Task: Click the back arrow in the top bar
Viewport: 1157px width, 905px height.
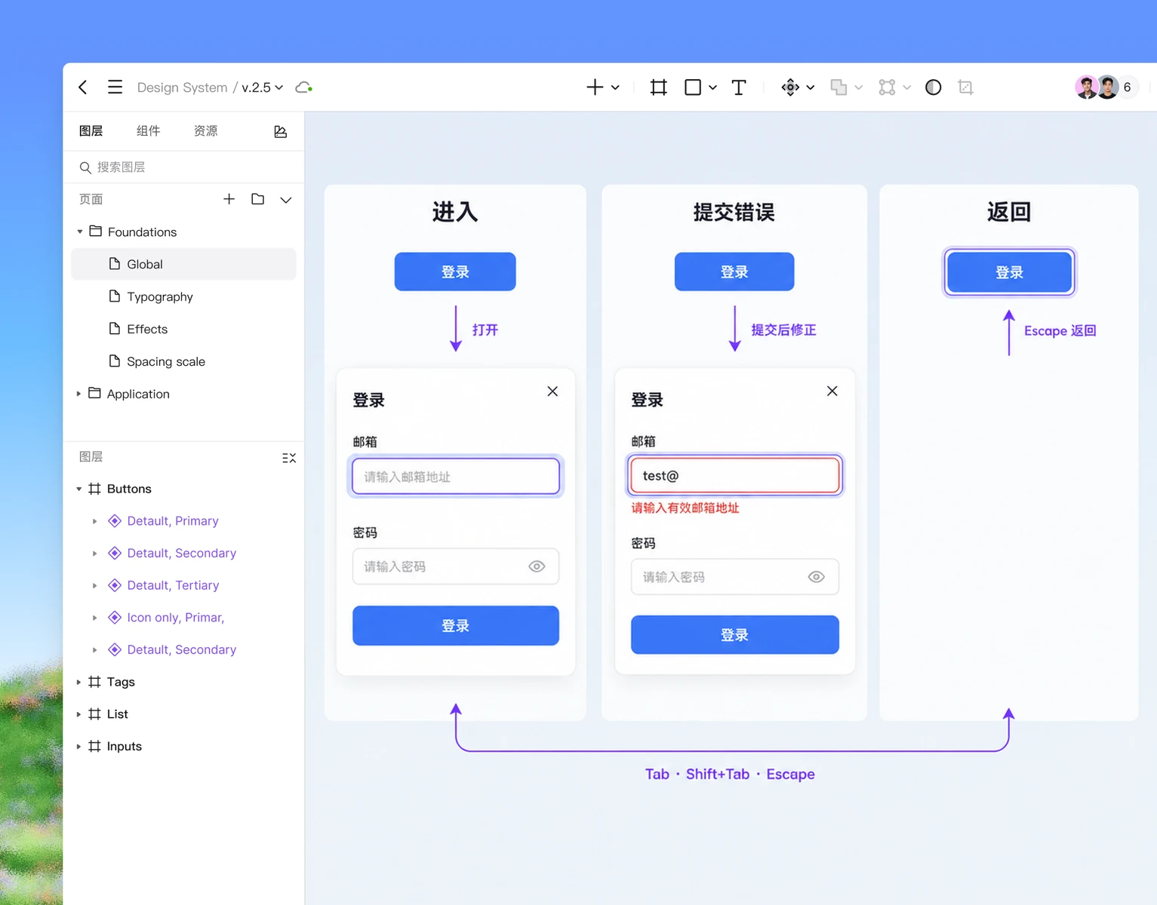Action: (x=83, y=87)
